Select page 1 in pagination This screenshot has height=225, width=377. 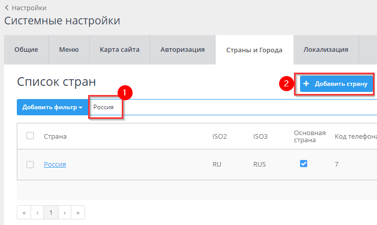point(51,212)
